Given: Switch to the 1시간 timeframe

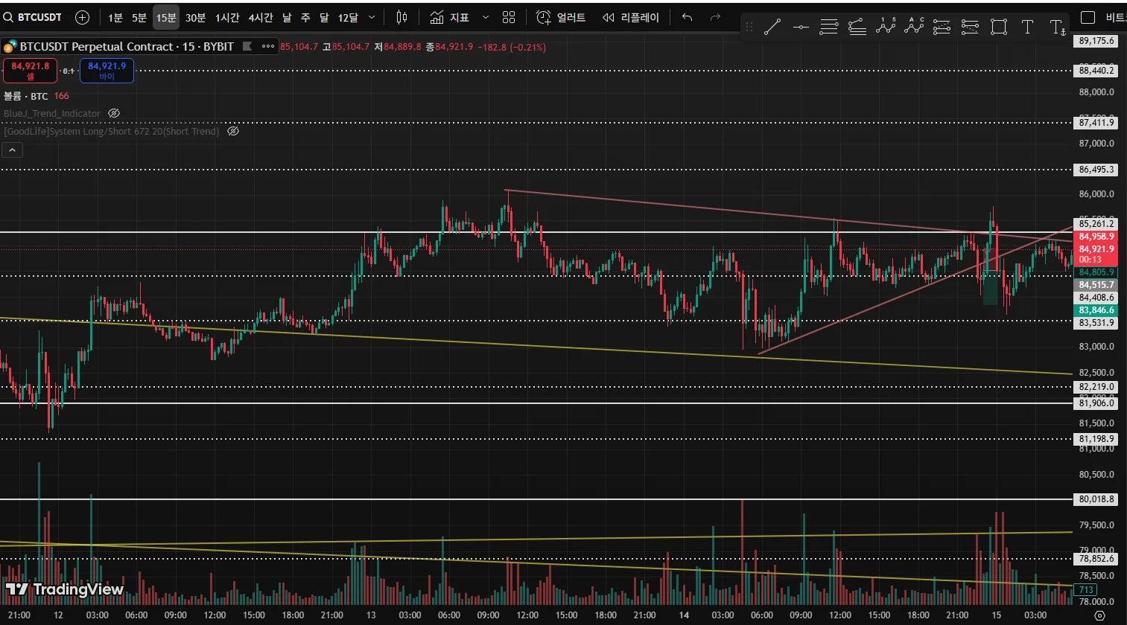Looking at the screenshot, I should [227, 17].
